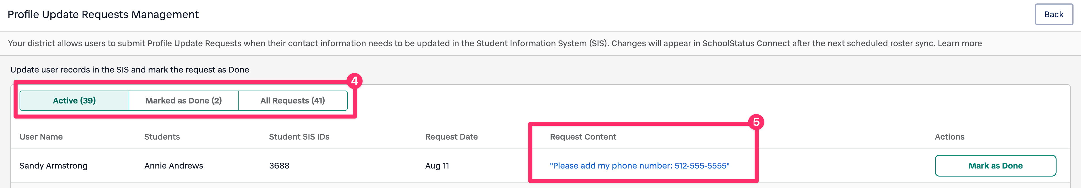Image resolution: width=1081 pixels, height=188 pixels.
Task: Click the Request Content column header
Action: click(x=583, y=137)
